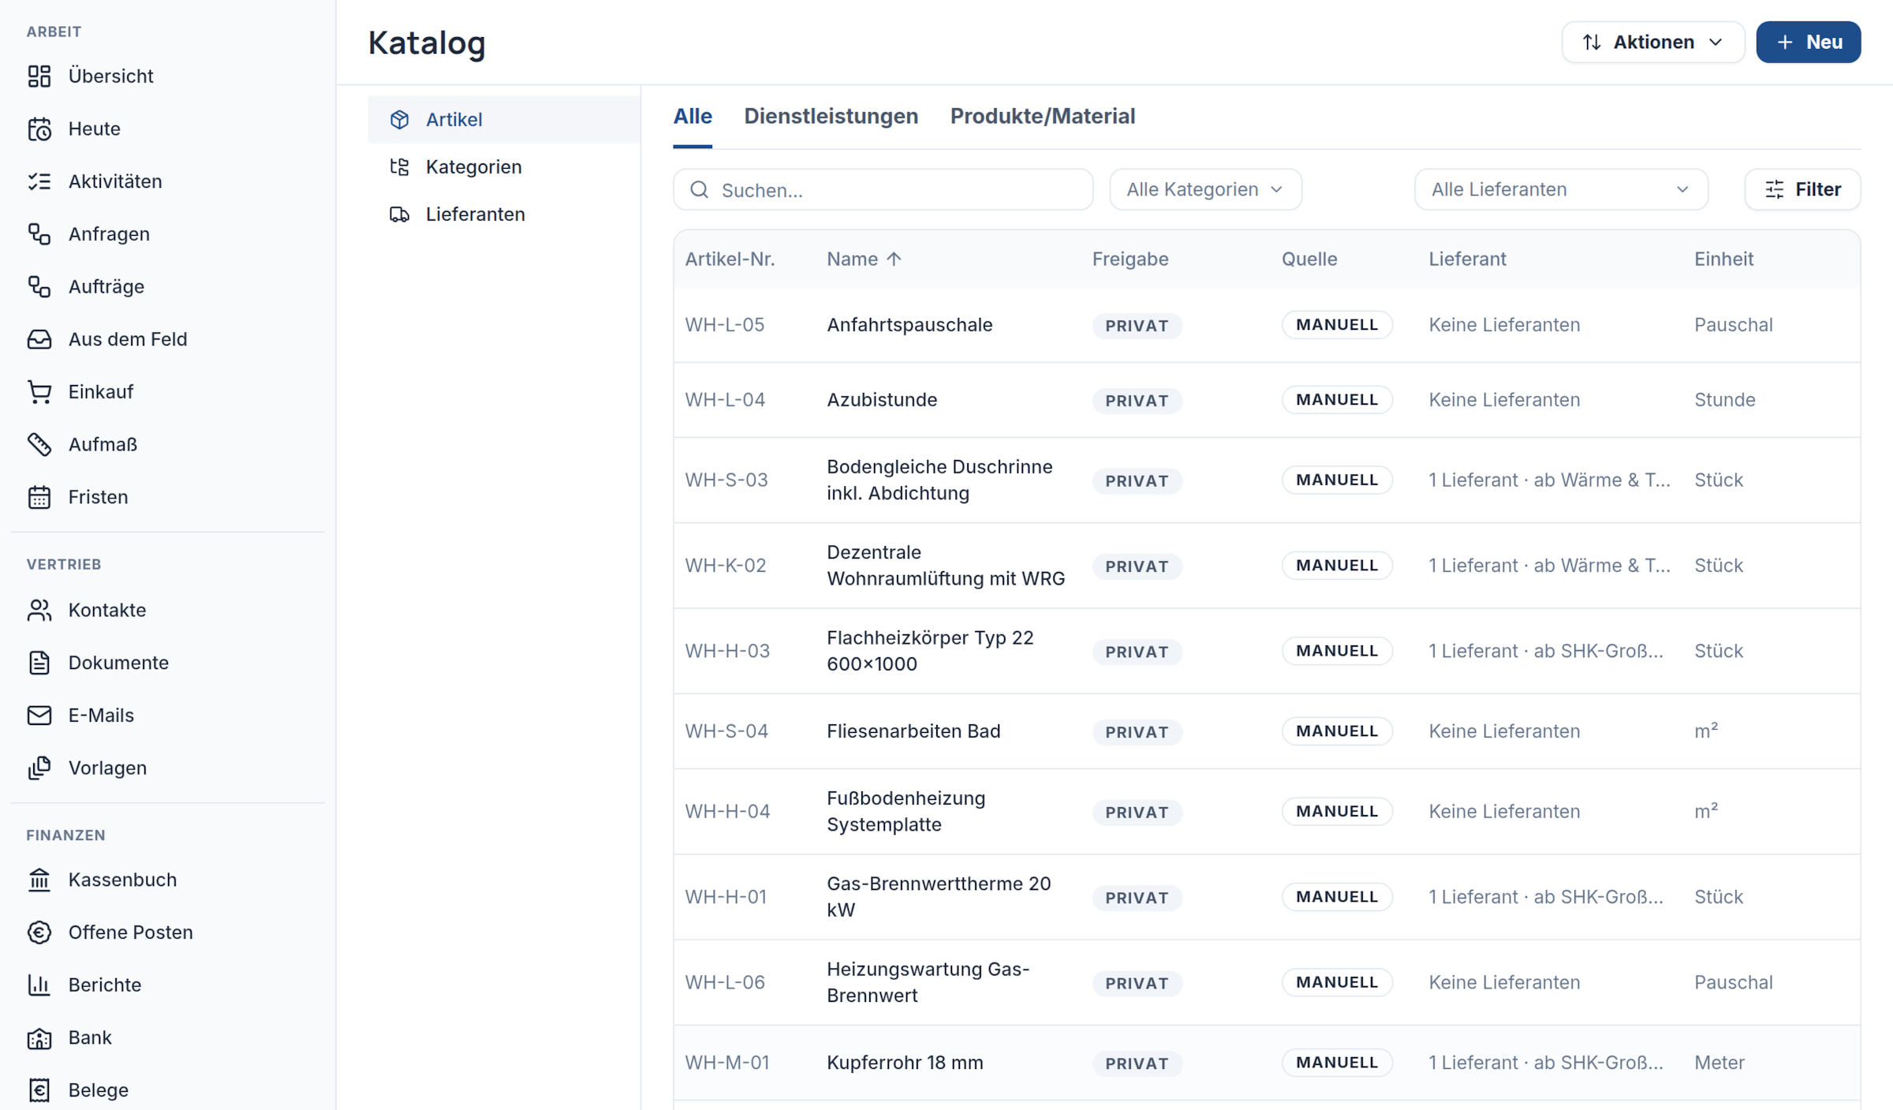Click the Filter sliders icon
This screenshot has width=1893, height=1110.
click(1775, 189)
